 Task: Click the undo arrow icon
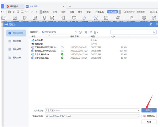[26, 12]
